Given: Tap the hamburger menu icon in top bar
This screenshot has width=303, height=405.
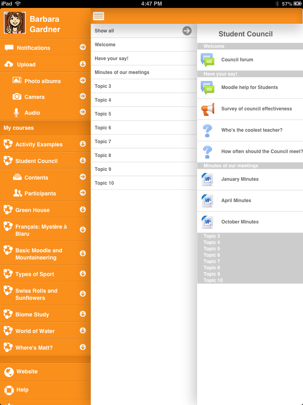Looking at the screenshot, I should pyautogui.click(x=98, y=16).
